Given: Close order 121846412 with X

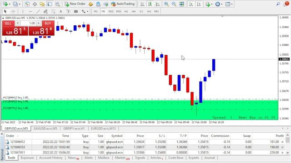Looking at the screenshot, I should (282, 142).
